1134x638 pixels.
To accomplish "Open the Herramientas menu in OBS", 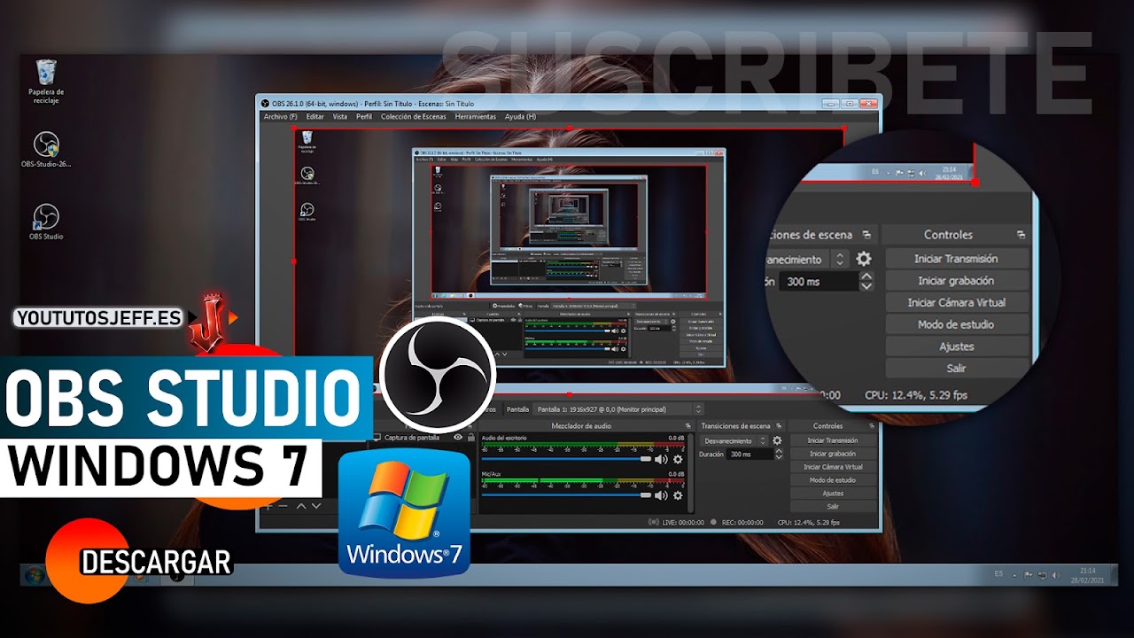I will coord(476,117).
